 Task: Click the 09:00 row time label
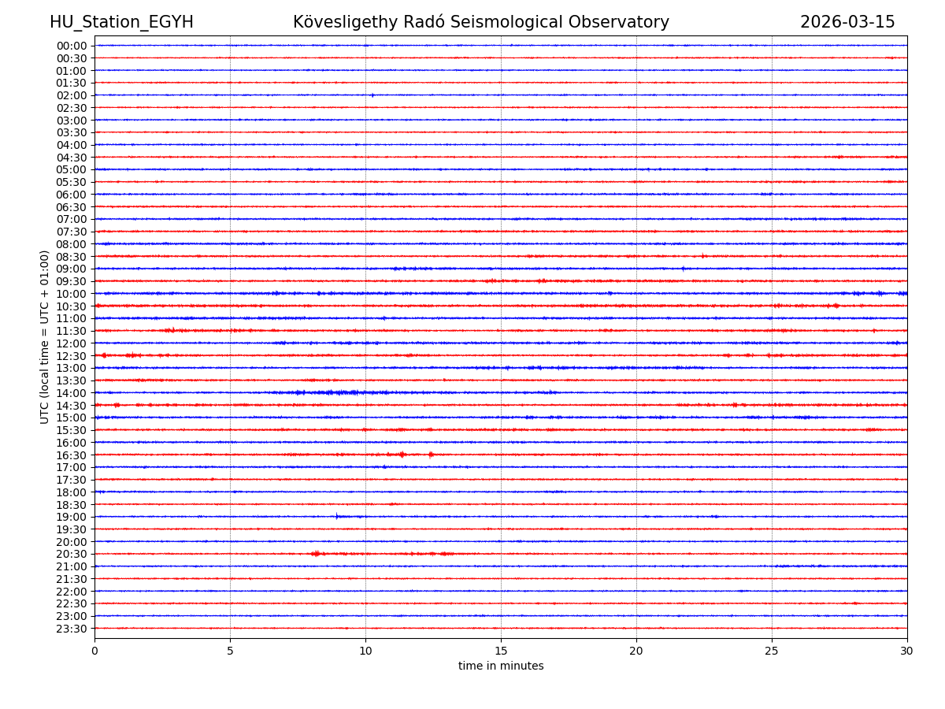click(x=71, y=269)
